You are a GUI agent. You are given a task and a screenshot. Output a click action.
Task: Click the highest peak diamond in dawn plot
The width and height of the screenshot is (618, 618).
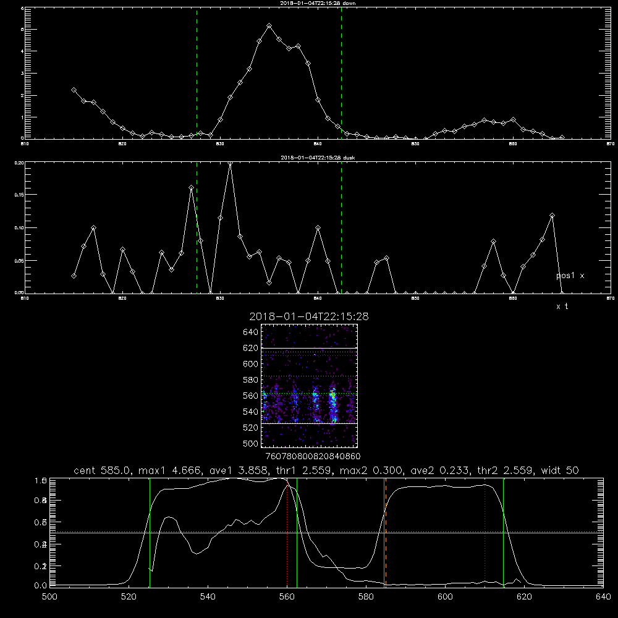[x=269, y=25]
